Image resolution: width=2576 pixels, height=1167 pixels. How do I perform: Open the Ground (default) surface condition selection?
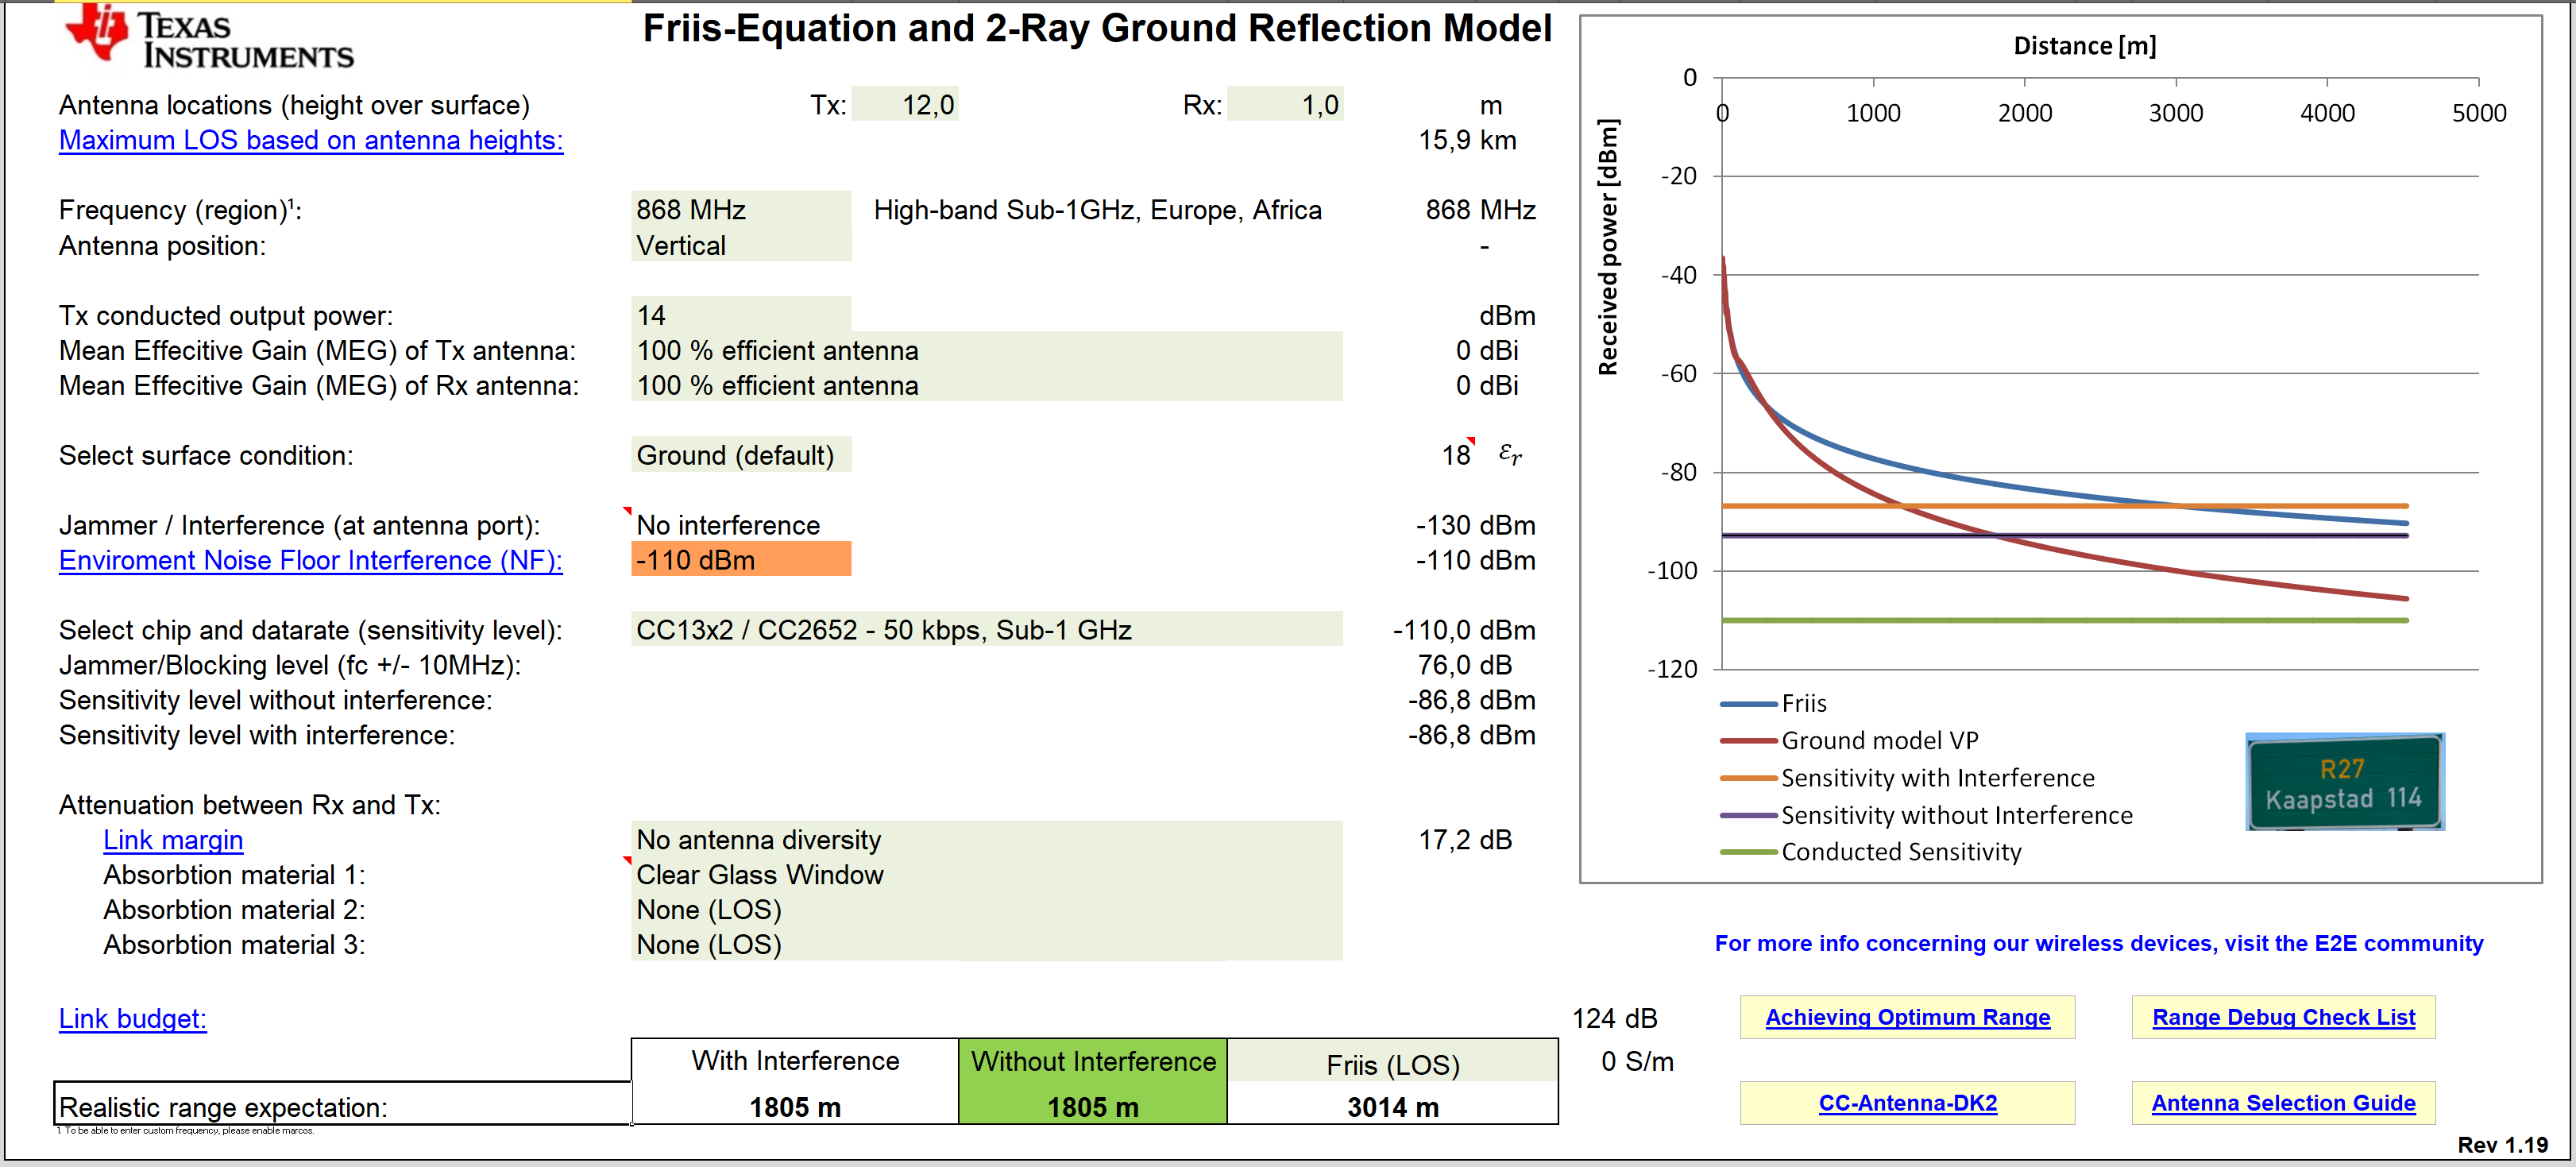[x=741, y=455]
